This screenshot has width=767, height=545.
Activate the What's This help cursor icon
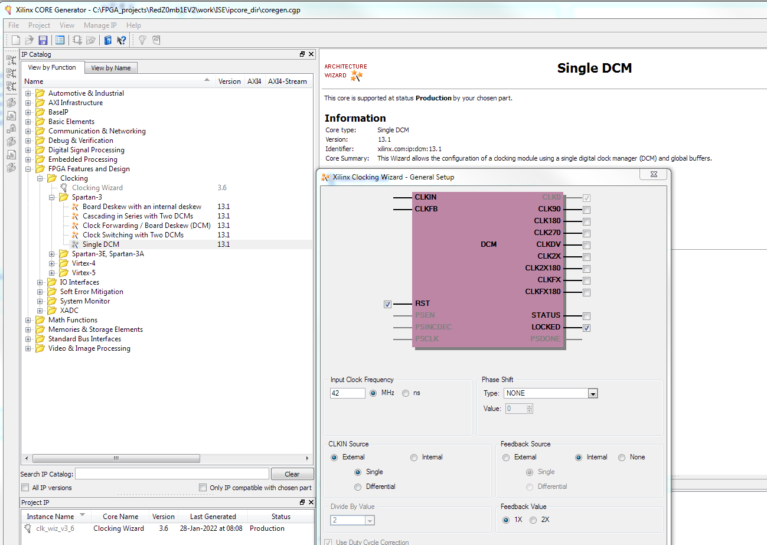(122, 40)
